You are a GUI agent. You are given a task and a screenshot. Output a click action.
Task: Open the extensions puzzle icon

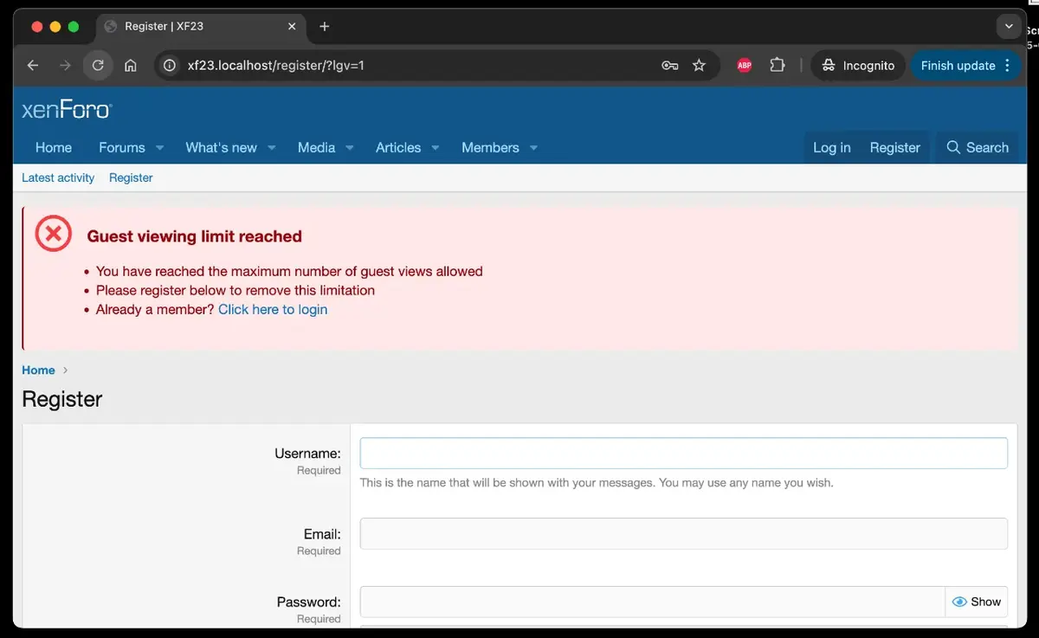pos(777,65)
